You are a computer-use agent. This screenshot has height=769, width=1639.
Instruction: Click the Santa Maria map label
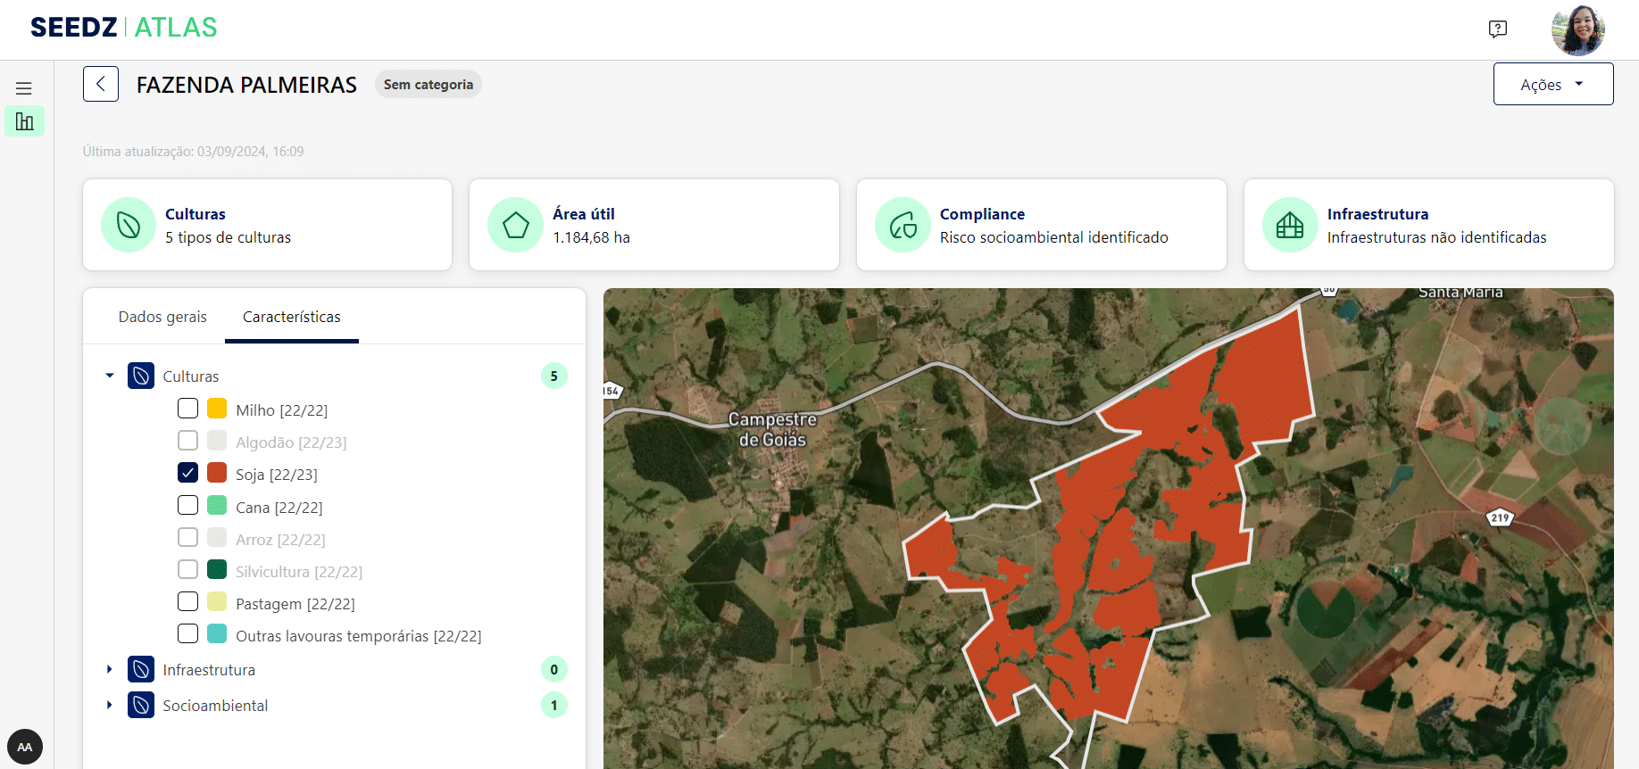click(1460, 293)
